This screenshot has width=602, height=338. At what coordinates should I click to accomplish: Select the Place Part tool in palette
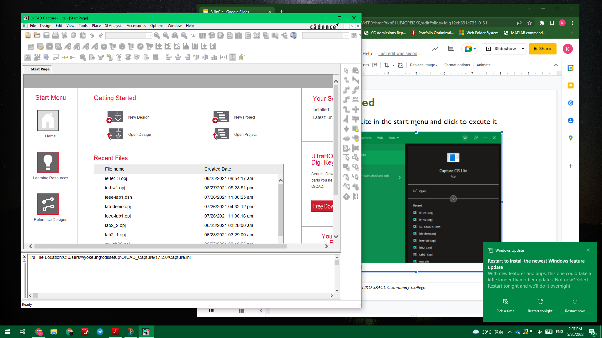click(x=355, y=70)
